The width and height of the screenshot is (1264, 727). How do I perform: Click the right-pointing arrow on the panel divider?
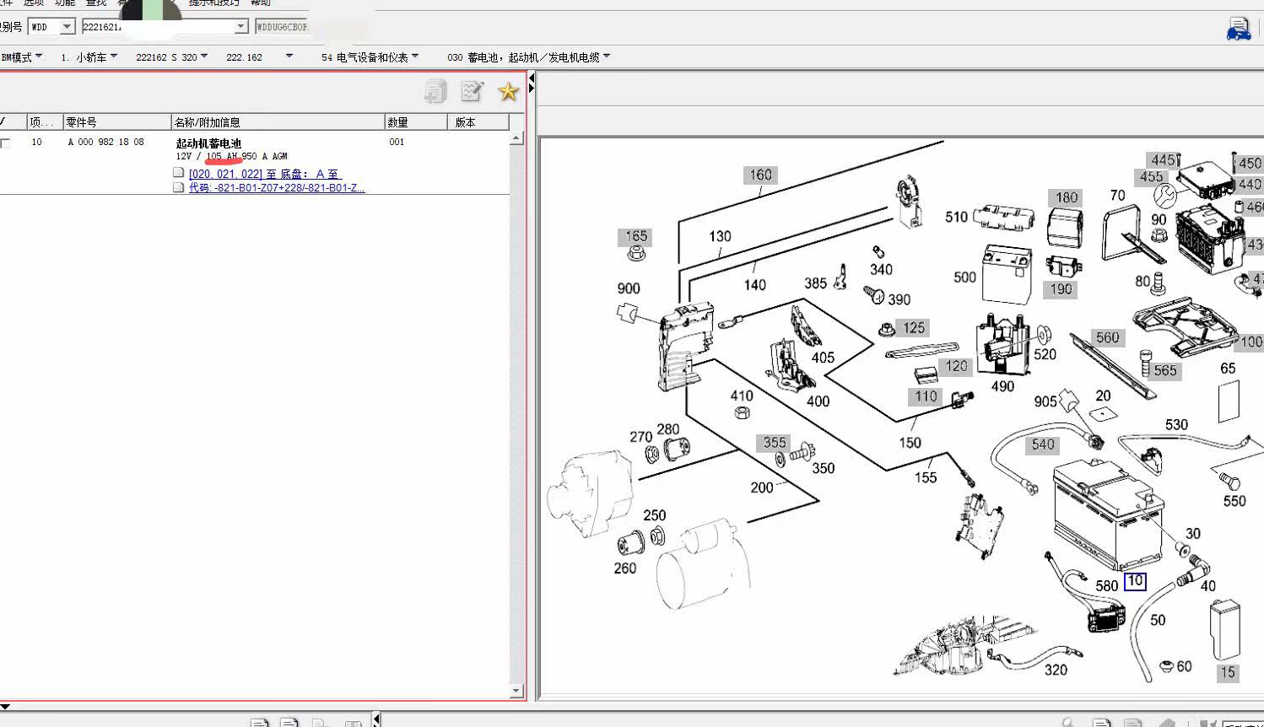click(532, 89)
